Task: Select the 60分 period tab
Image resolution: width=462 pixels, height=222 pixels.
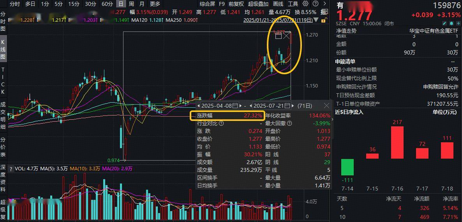Action: point(107,4)
